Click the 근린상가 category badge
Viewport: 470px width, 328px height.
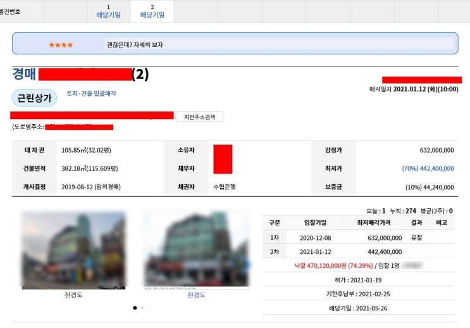34,98
